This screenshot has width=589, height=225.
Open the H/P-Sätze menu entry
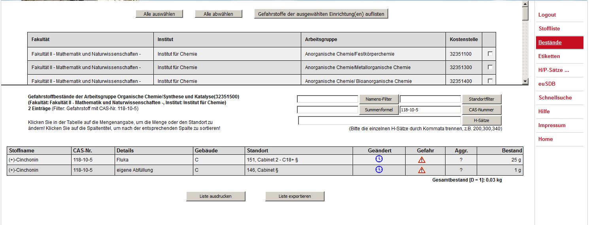[x=553, y=70]
